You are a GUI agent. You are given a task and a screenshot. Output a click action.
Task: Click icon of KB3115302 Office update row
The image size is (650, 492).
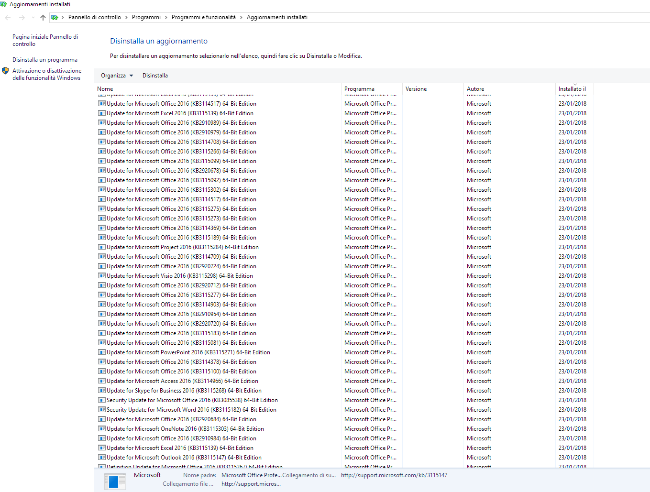101,190
